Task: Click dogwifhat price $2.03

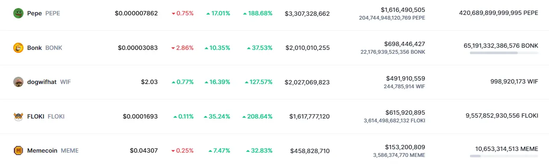Action: (x=149, y=82)
